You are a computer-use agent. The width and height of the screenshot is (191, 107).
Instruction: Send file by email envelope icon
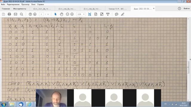(x=16, y=14)
